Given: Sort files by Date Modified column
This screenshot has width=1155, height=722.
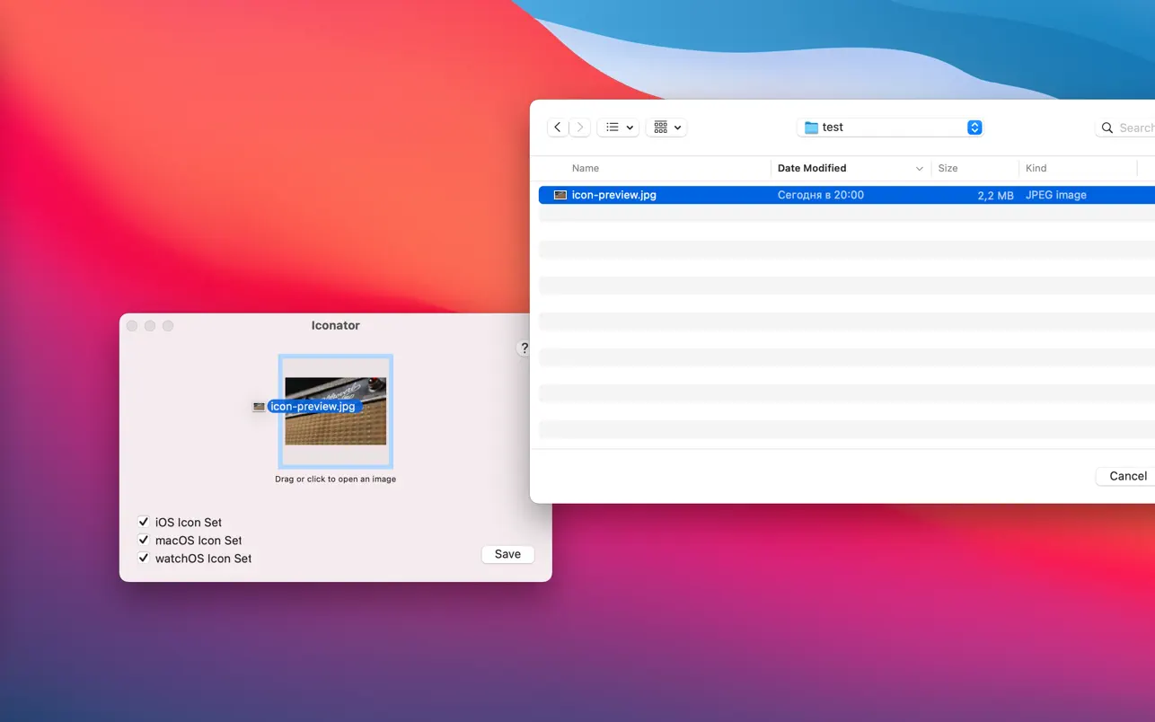Looking at the screenshot, I should click(x=812, y=168).
